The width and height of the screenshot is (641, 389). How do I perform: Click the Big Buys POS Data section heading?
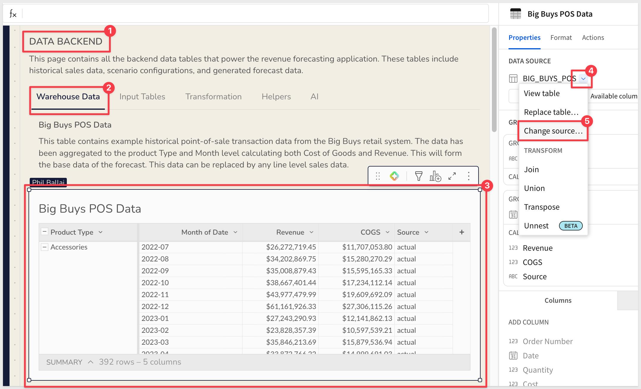75,125
